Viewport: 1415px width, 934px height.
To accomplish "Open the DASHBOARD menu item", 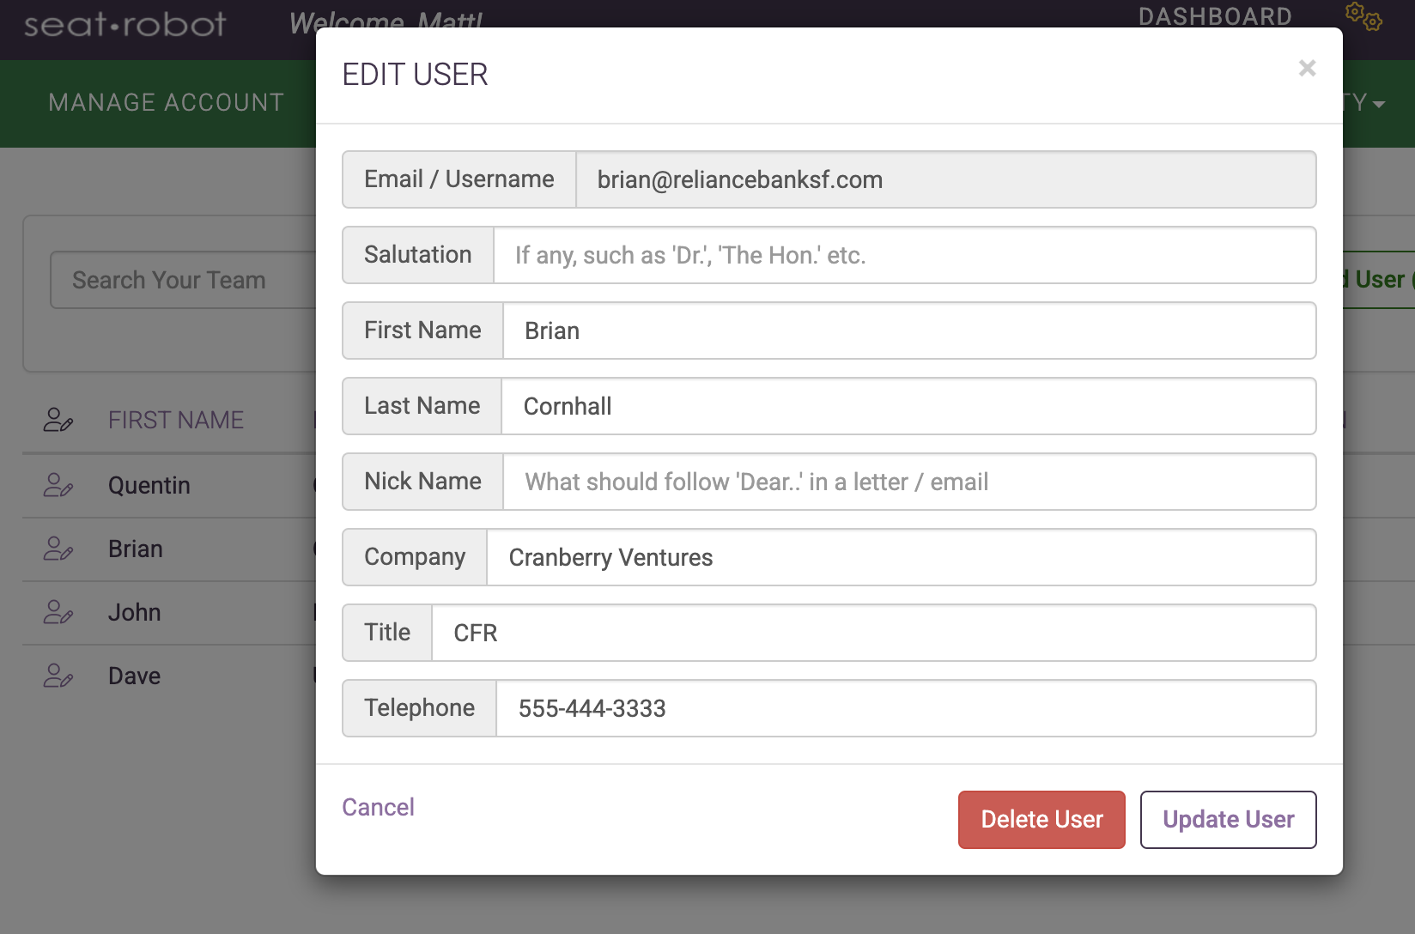I will [x=1215, y=16].
